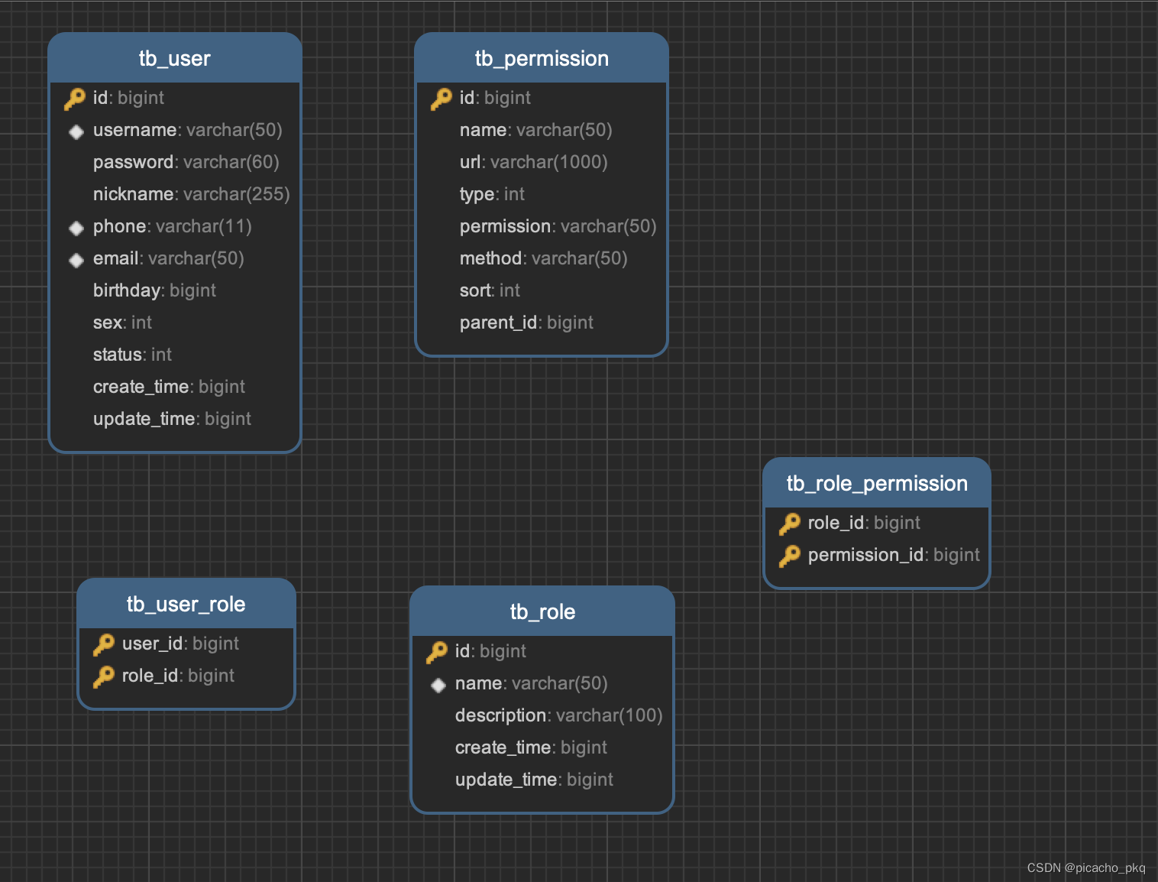This screenshot has width=1158, height=882.
Task: Select 'role_id: bigint' in tb_user_role
Action: pos(186,676)
